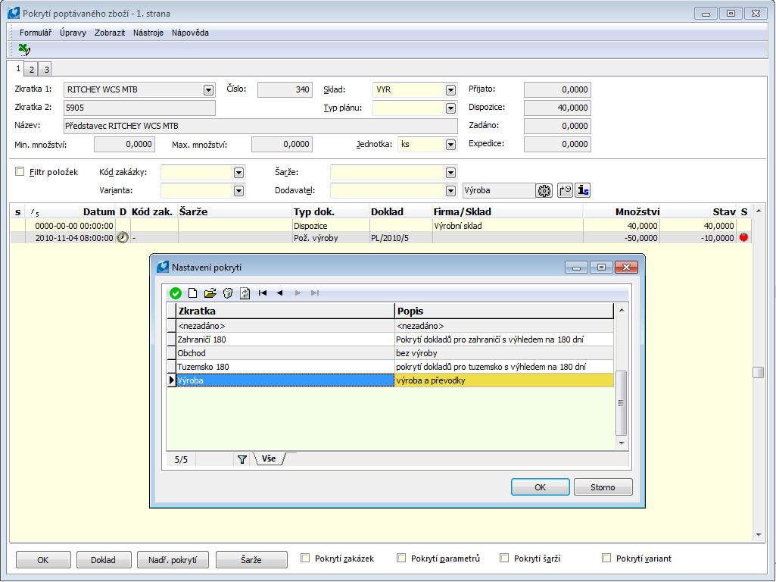776x582 pixels.
Task: Click the gear icon beside Výroba field
Action: (x=544, y=191)
